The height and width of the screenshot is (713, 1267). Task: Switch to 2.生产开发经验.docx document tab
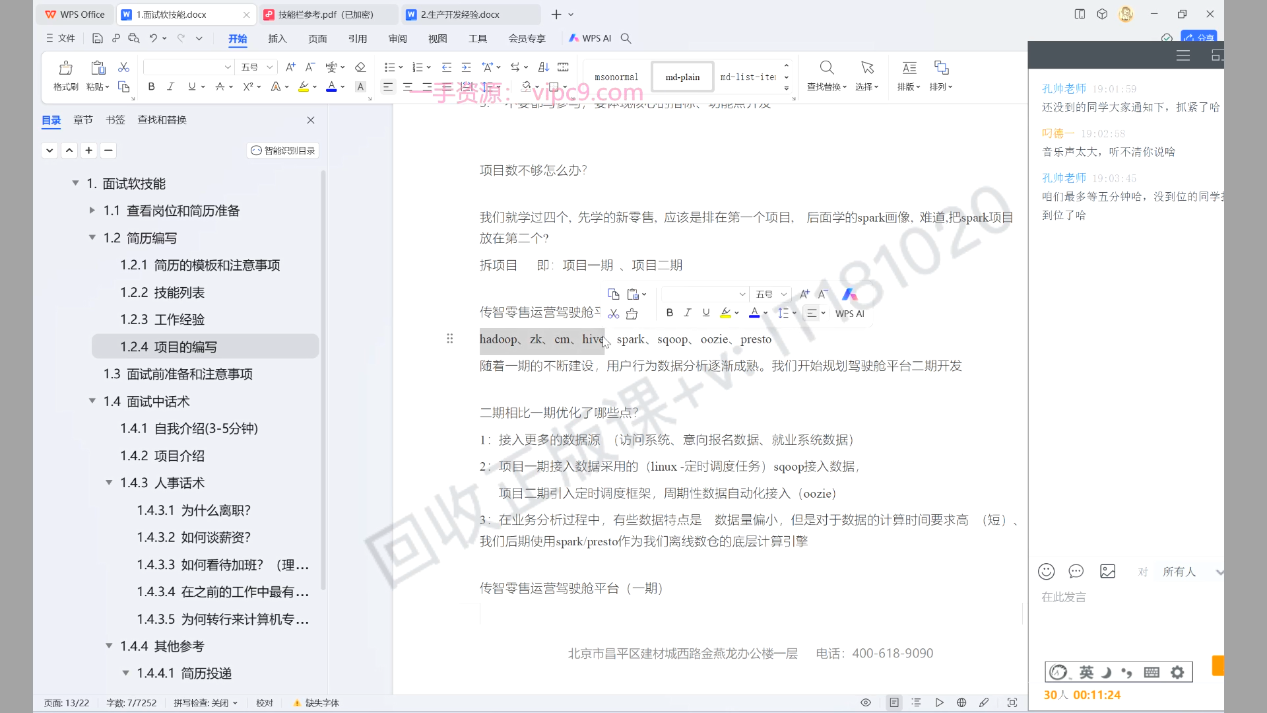(460, 15)
